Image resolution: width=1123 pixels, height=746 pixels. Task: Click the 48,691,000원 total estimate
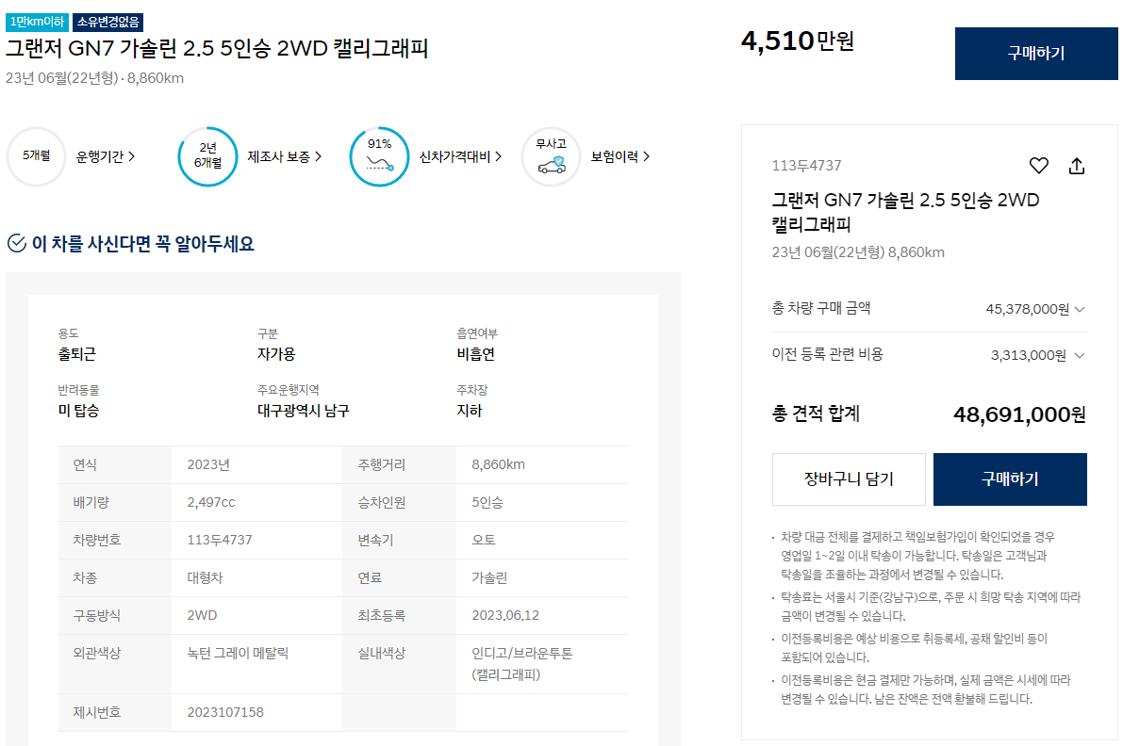click(1019, 414)
